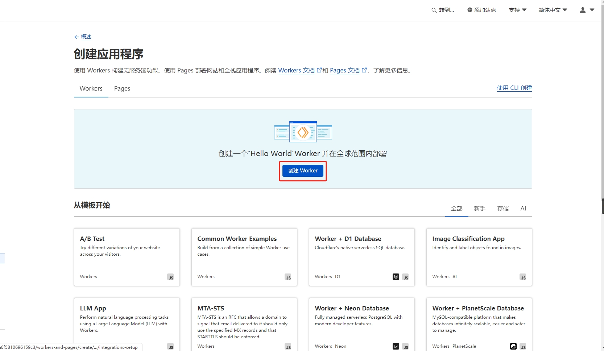Viewport: 604px width, 351px height.
Task: Expand the 支持 support dropdown
Action: 517,10
